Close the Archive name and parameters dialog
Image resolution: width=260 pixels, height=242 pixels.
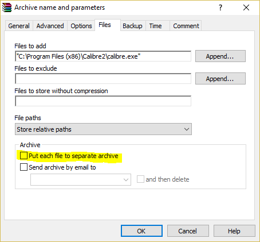click(x=246, y=7)
